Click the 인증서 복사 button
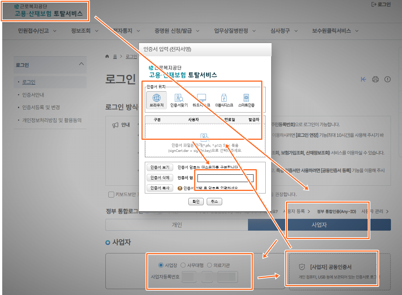Viewport: 402px width, 295px height. tap(160, 188)
